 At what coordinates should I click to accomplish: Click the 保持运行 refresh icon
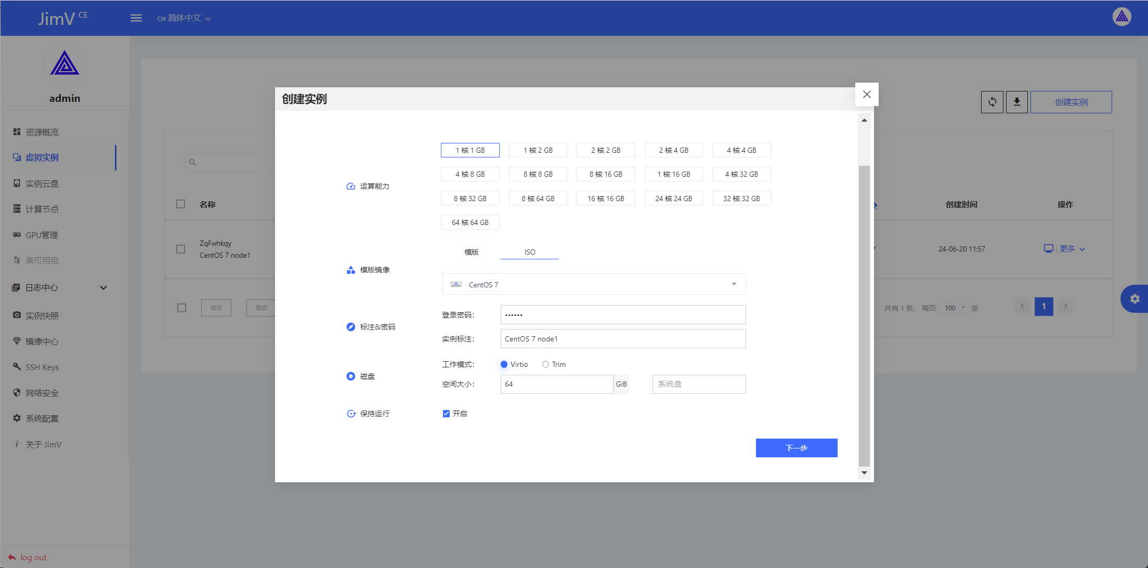point(351,414)
